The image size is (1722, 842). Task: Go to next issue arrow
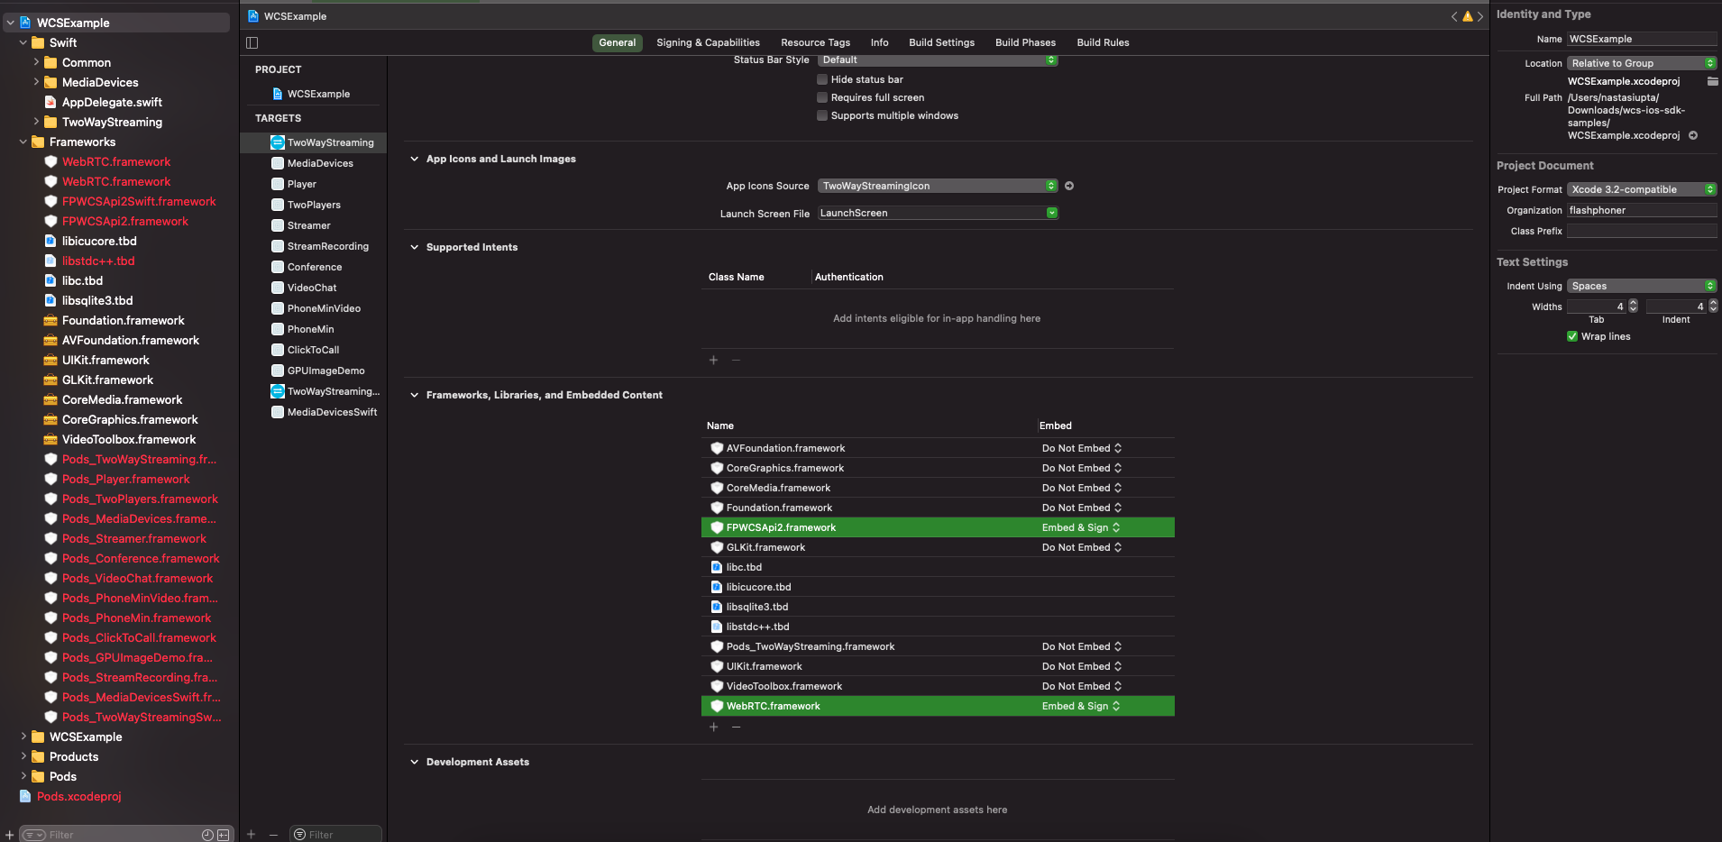(x=1479, y=16)
